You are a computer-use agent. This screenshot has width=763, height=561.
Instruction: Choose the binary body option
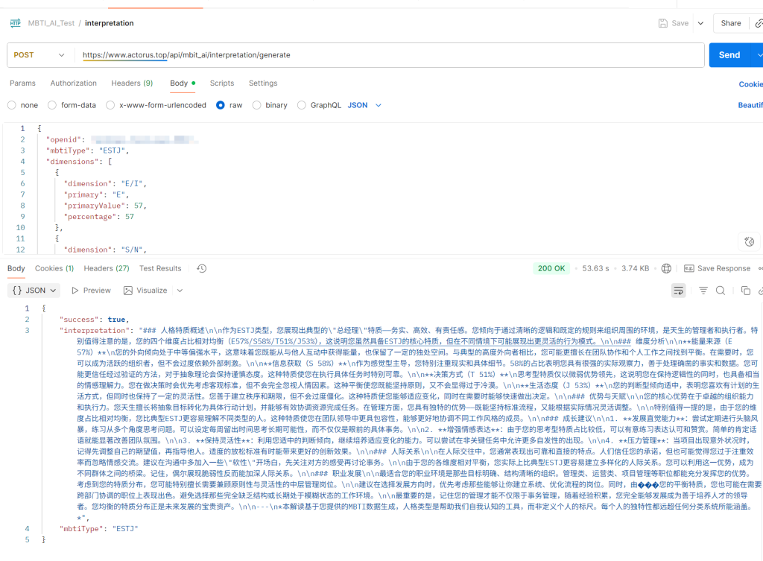258,105
